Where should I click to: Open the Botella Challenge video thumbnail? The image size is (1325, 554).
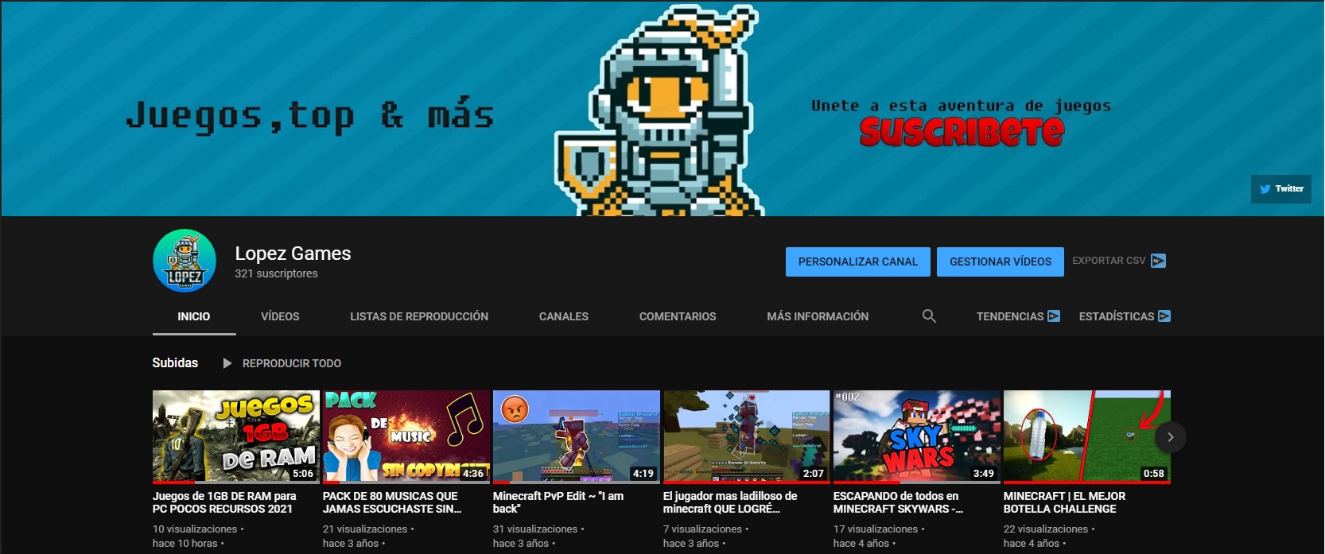coord(1087,436)
